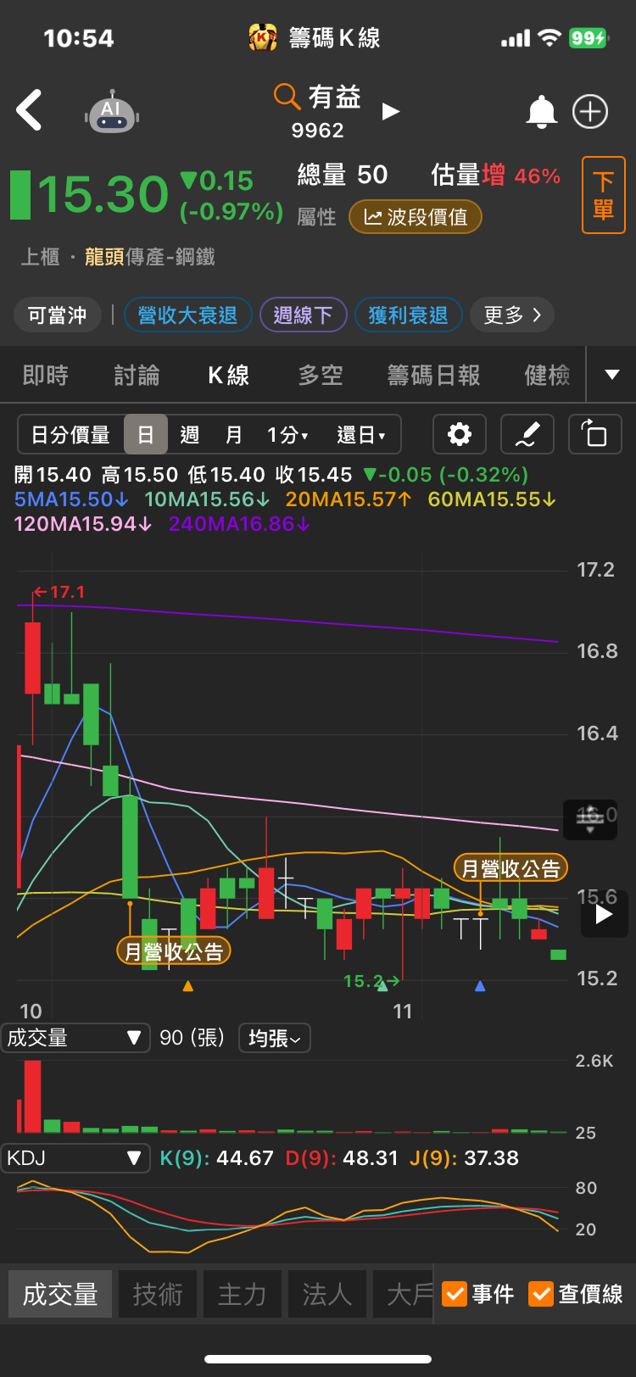Go to next stock with the triangle arrow
The image size is (636, 1377).
click(390, 112)
